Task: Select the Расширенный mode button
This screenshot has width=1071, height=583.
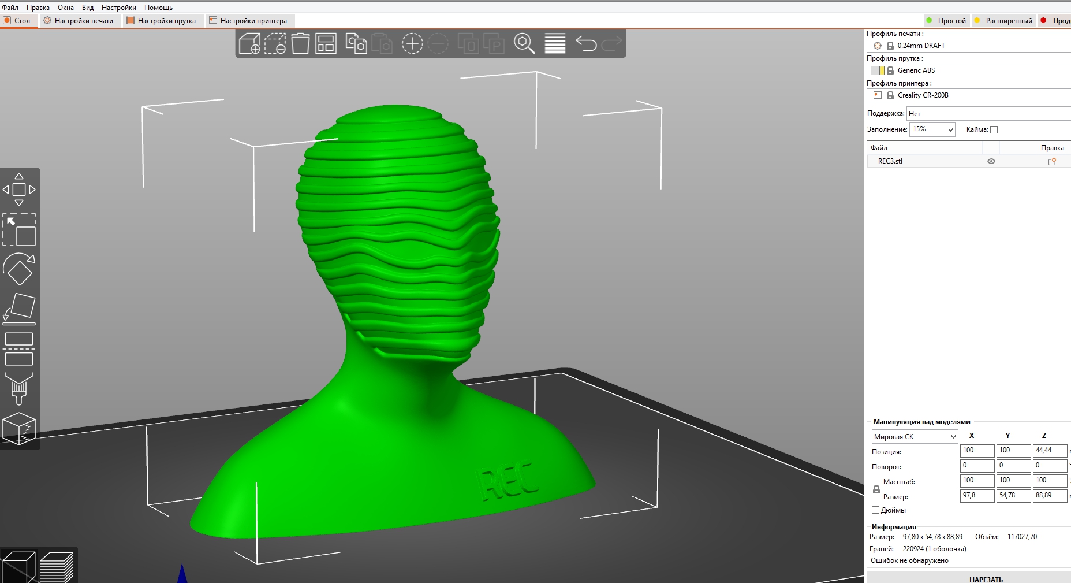Action: coord(1003,20)
